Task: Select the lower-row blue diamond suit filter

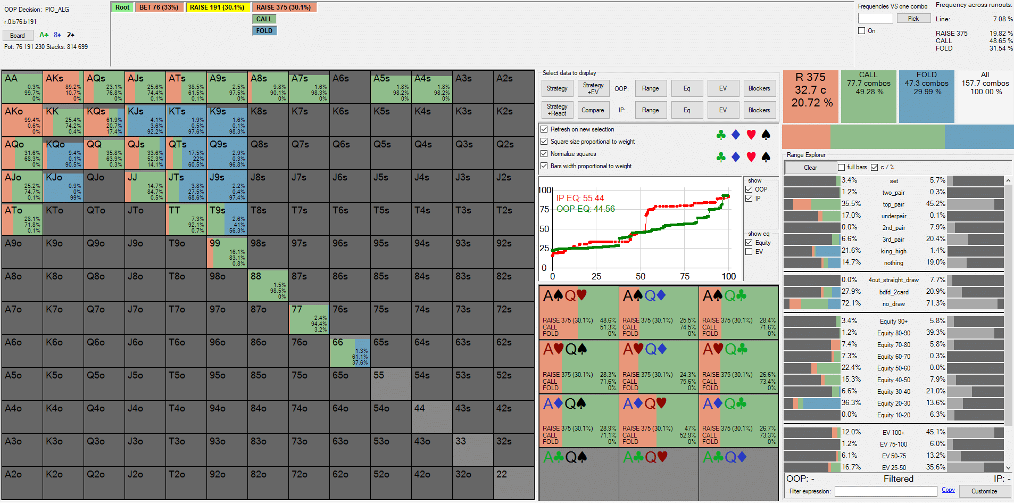Action: pos(736,157)
